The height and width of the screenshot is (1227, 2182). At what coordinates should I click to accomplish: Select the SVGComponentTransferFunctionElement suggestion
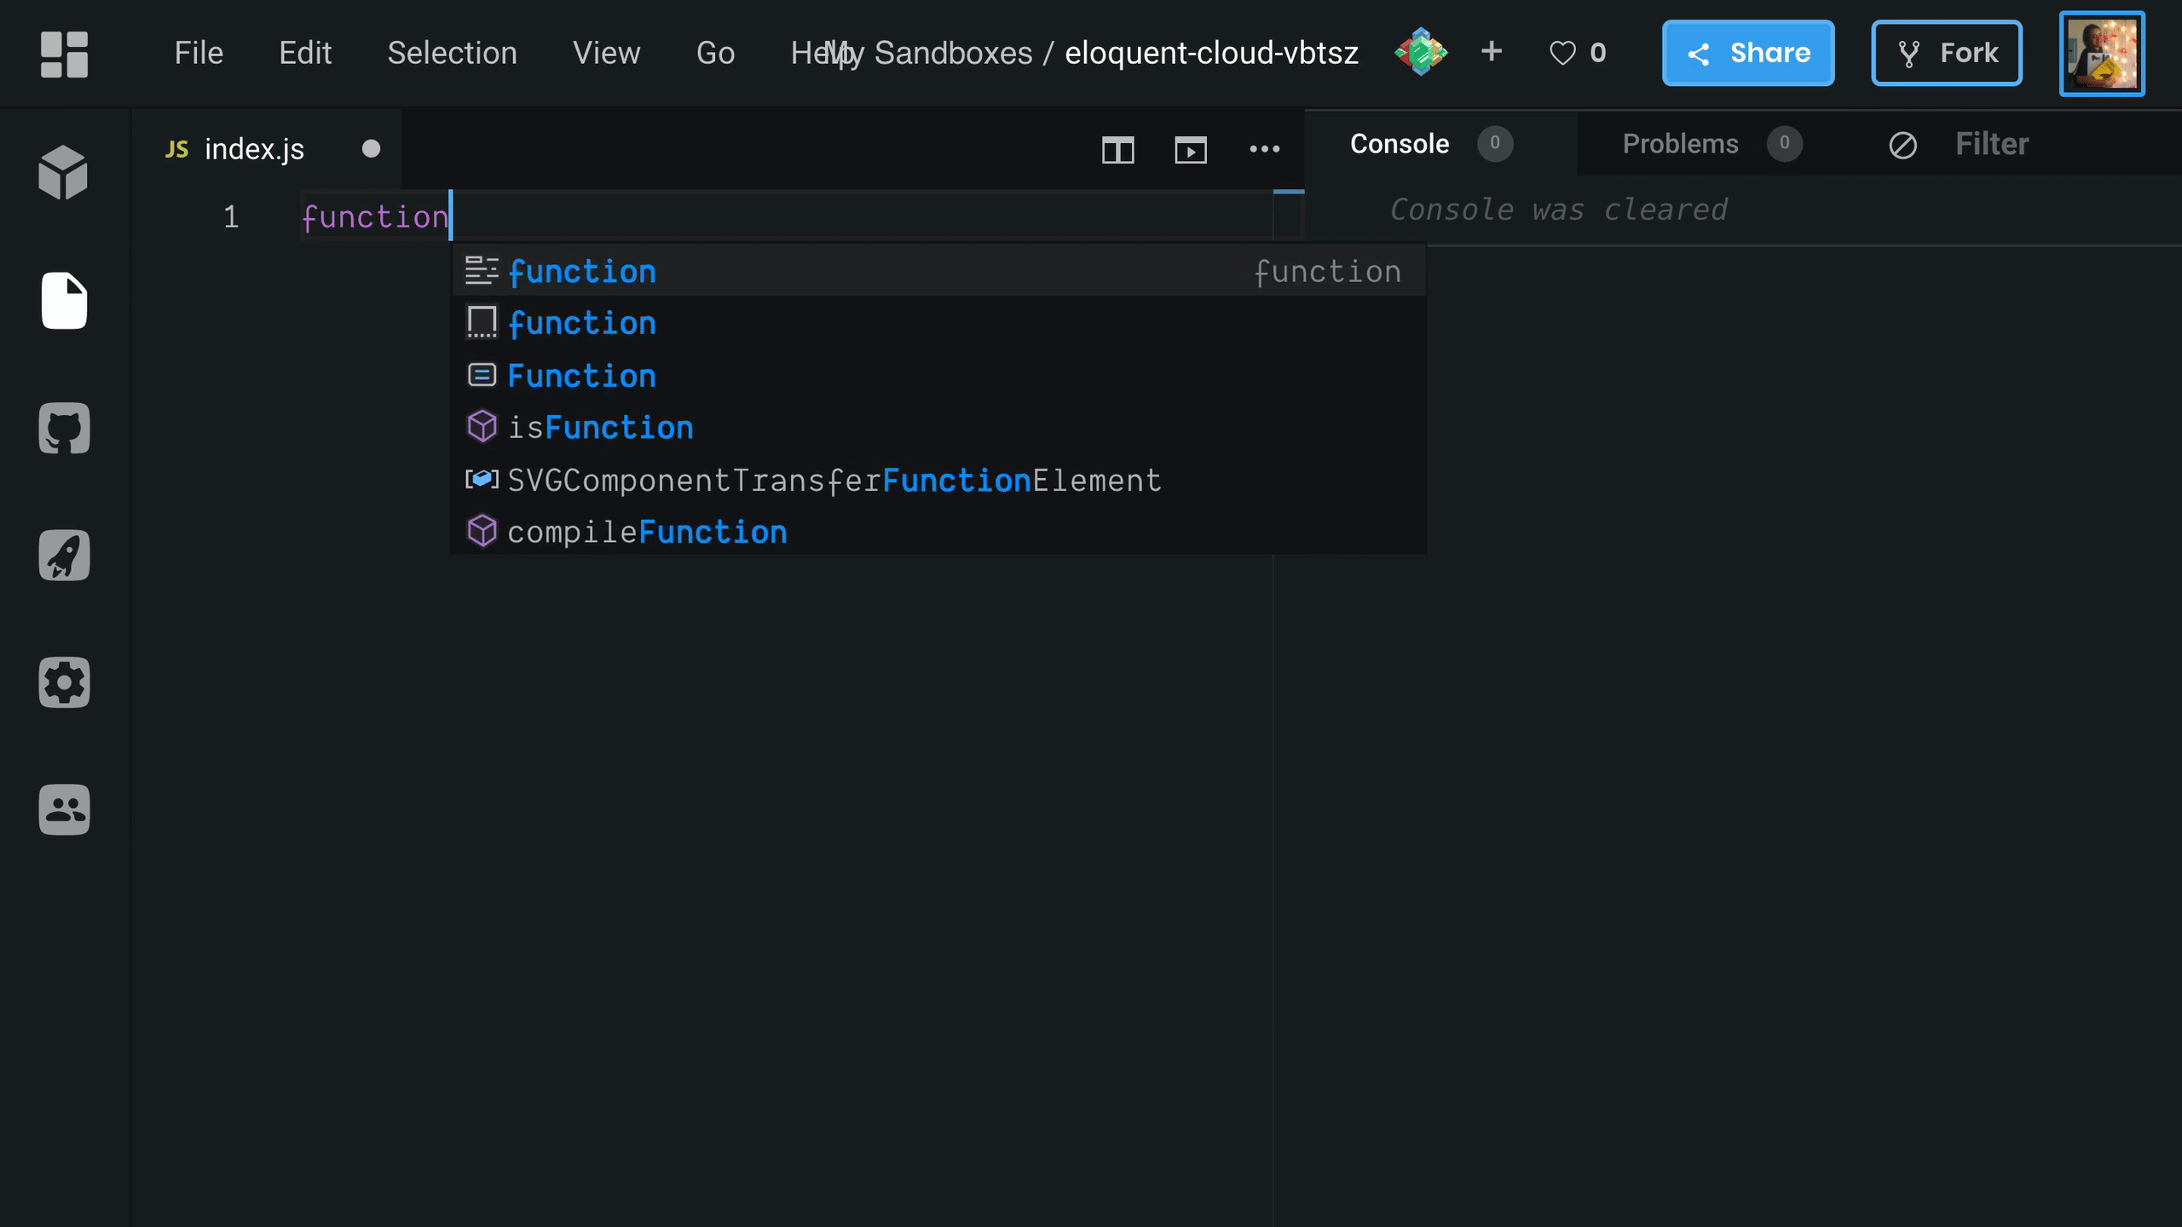[x=938, y=480]
